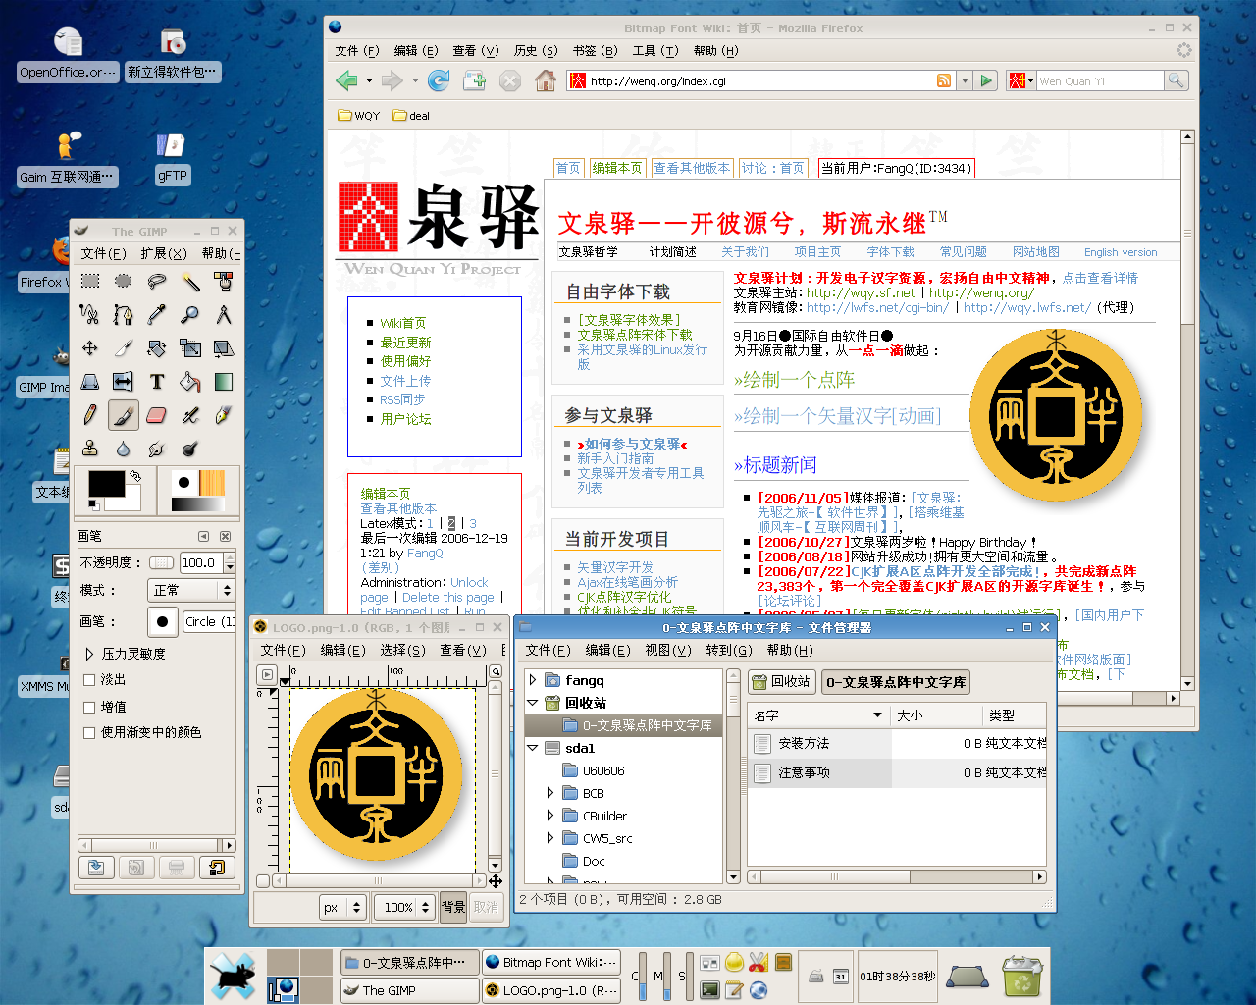Select the Scissors Select tool
This screenshot has width=1256, height=1005.
[x=90, y=315]
